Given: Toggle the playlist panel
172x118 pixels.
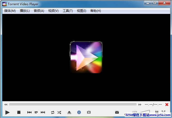Looking at the screenshot, I should (x=36, y=112).
